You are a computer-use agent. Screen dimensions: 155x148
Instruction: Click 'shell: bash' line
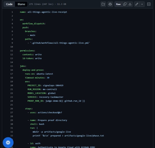[x=37, y=124]
